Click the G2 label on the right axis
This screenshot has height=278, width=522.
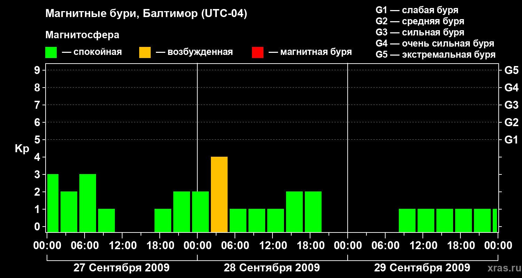click(x=511, y=122)
